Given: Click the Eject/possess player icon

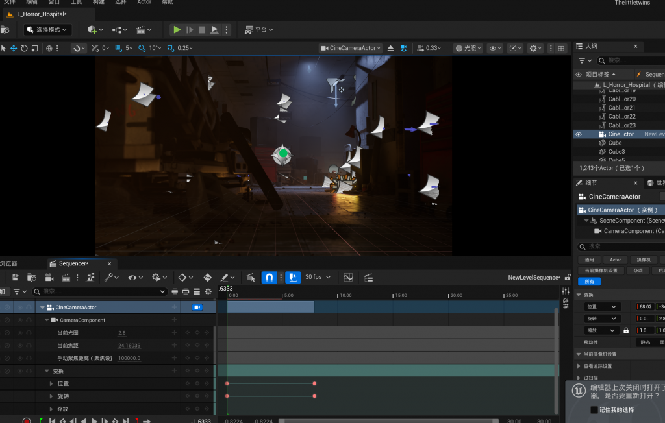Looking at the screenshot, I should coord(214,30).
